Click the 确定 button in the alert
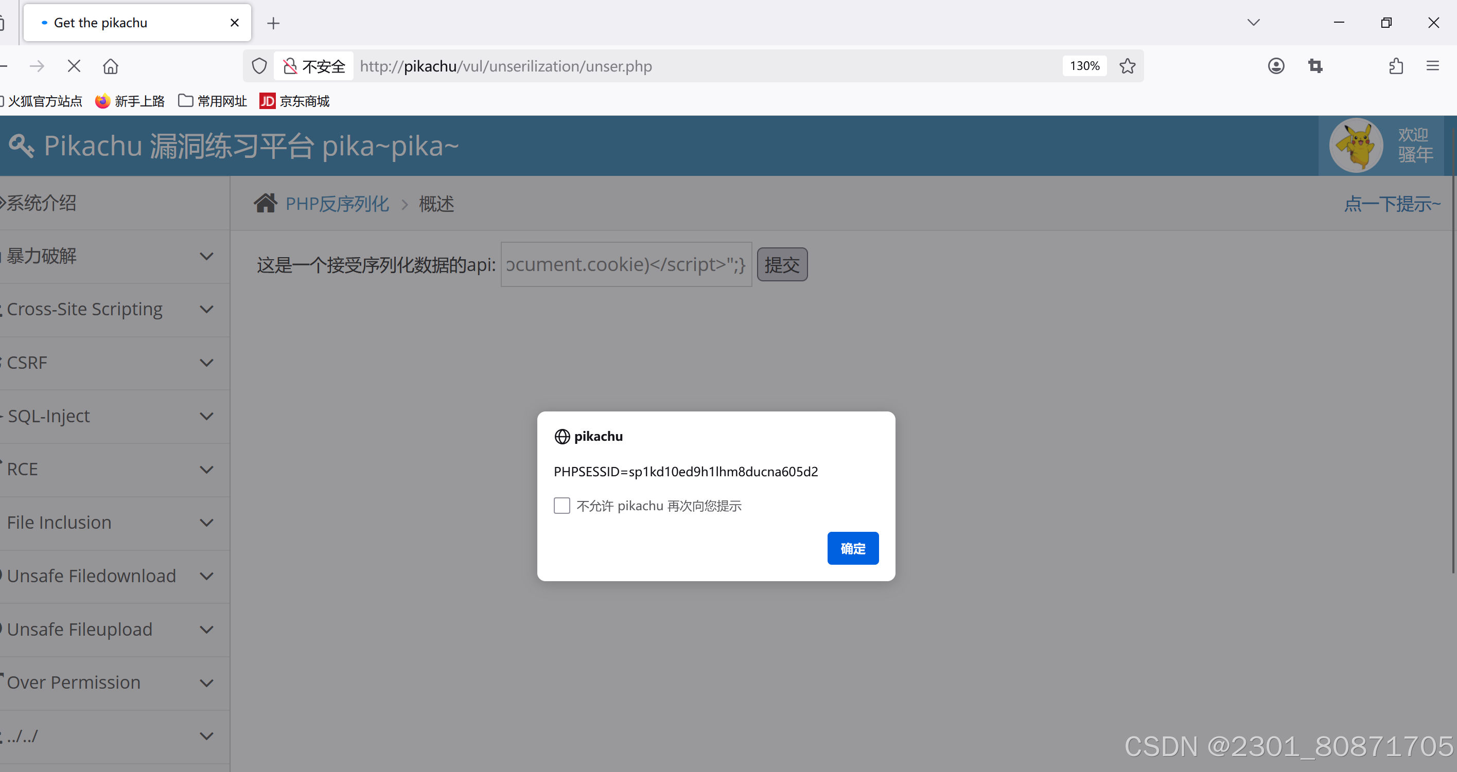 [852, 548]
